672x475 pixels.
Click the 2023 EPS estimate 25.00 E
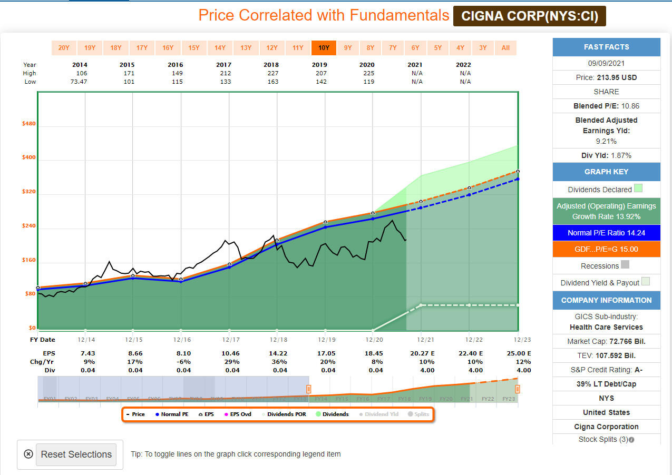[519, 353]
